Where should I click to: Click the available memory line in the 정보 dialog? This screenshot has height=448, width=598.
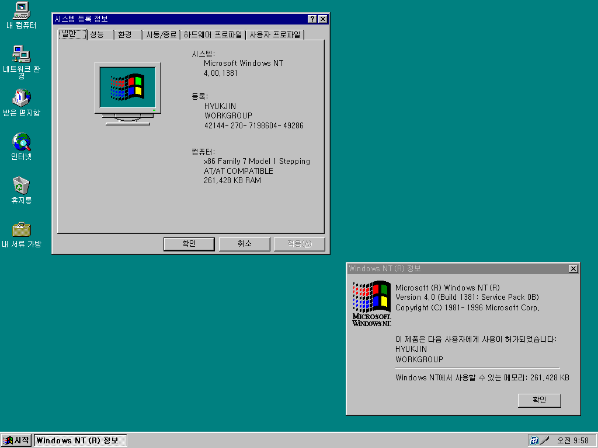482,377
